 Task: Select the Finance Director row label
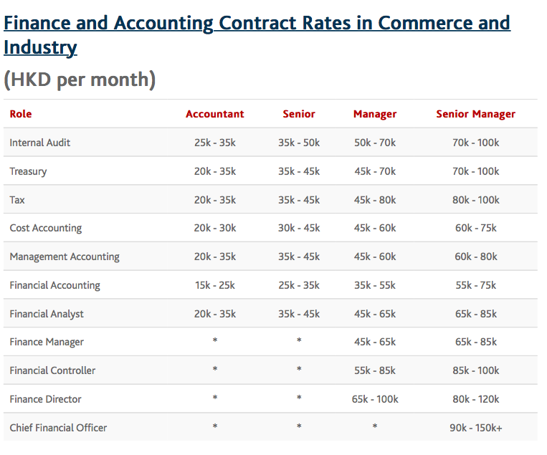coord(45,399)
